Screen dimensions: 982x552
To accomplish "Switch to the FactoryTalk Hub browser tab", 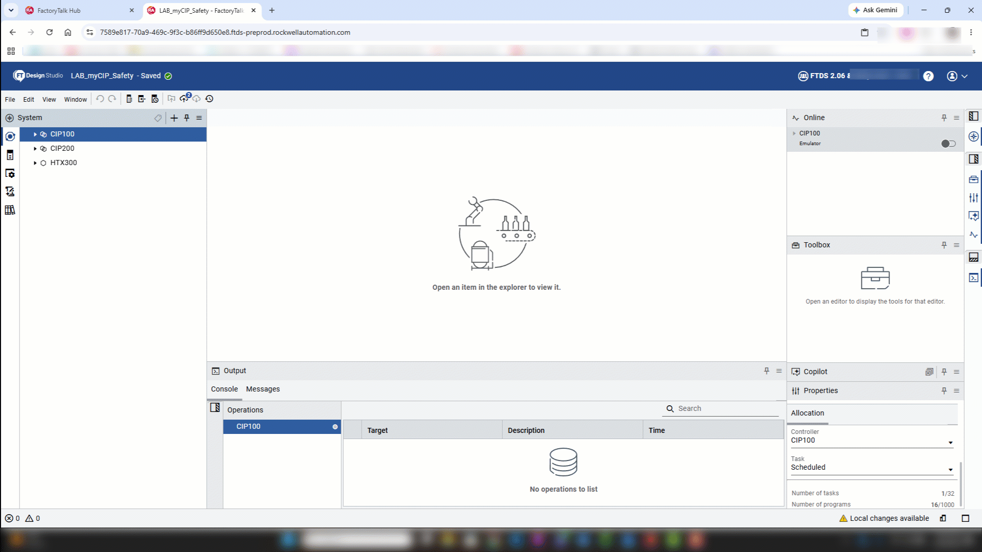I will click(79, 10).
